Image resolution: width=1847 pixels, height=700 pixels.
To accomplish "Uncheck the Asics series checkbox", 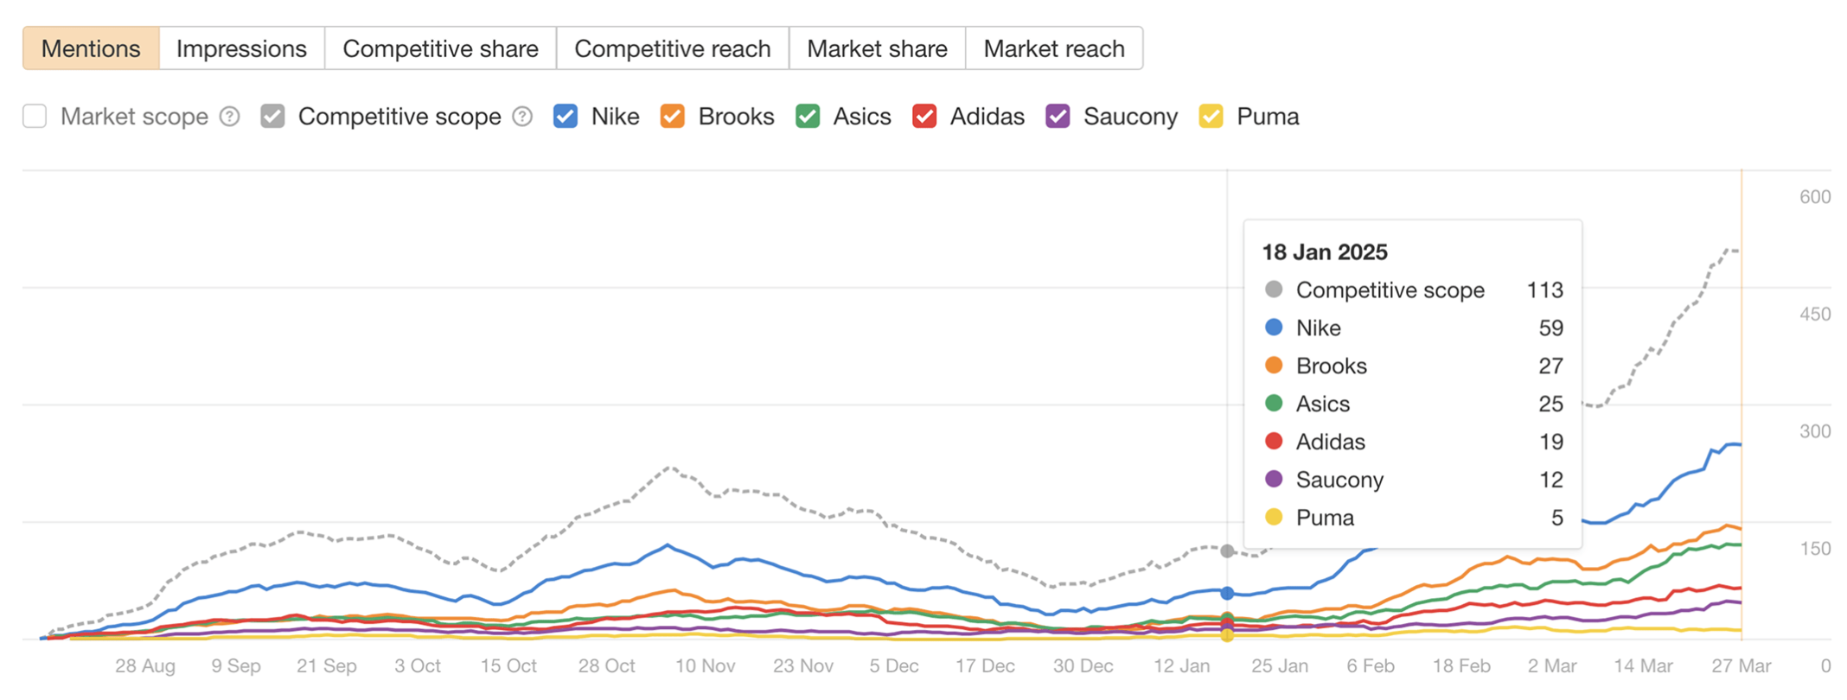I will (x=807, y=115).
